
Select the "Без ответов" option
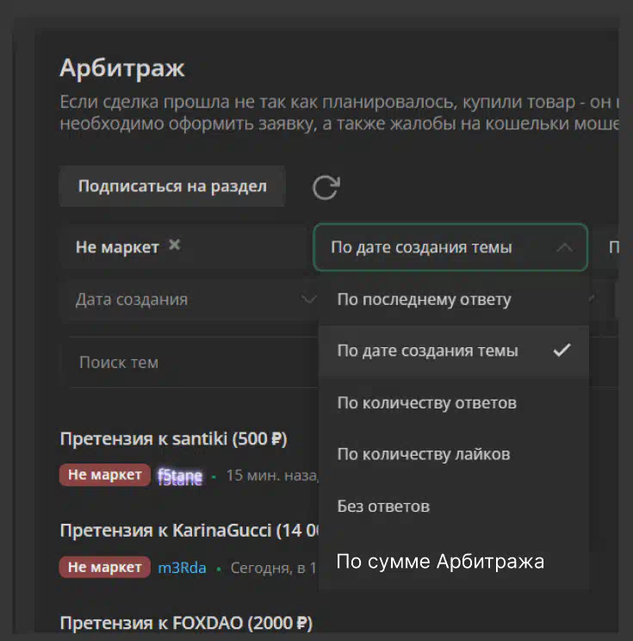pyautogui.click(x=383, y=506)
